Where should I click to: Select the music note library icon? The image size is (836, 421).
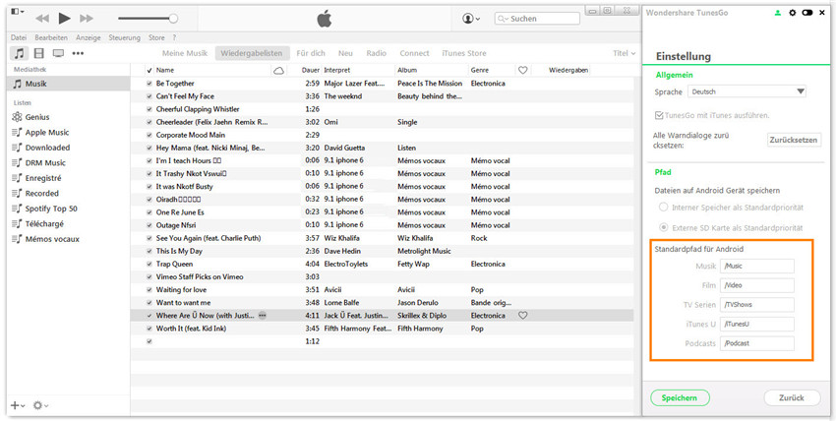pos(20,53)
